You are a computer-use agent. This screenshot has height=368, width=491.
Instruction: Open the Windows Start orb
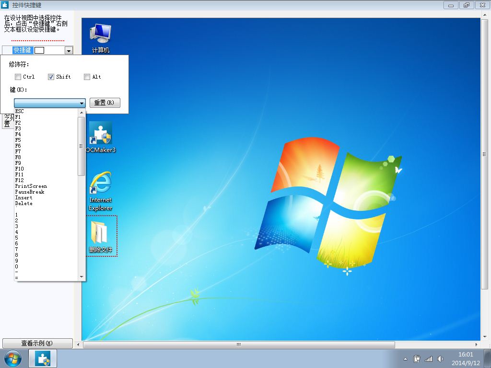13,358
